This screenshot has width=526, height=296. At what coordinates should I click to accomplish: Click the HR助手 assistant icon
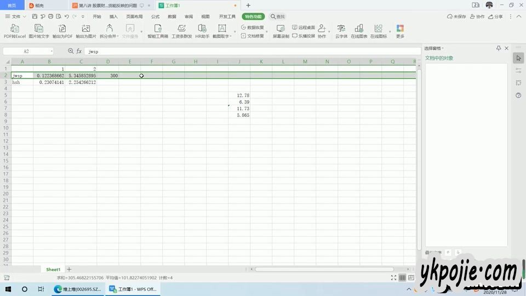point(202,31)
